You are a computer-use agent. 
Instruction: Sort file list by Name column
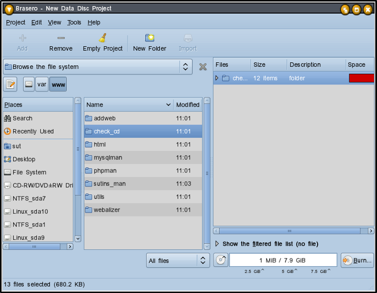tap(129, 105)
